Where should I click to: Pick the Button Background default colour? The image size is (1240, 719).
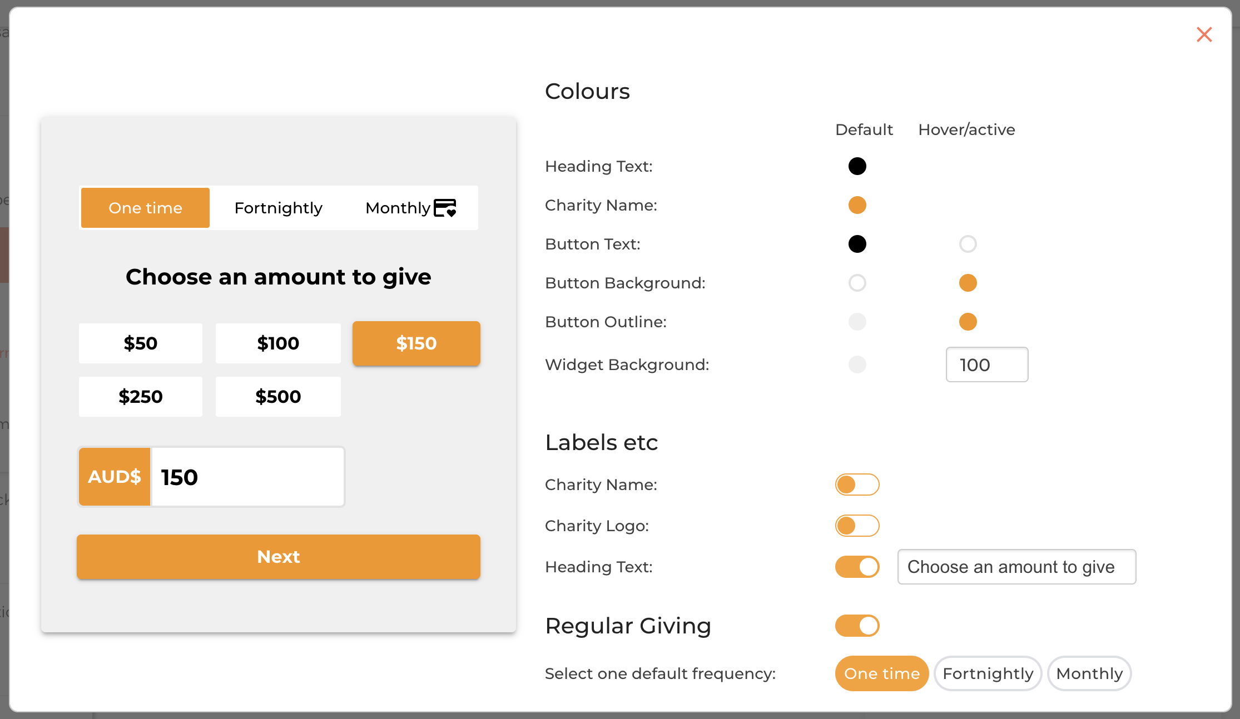(857, 283)
